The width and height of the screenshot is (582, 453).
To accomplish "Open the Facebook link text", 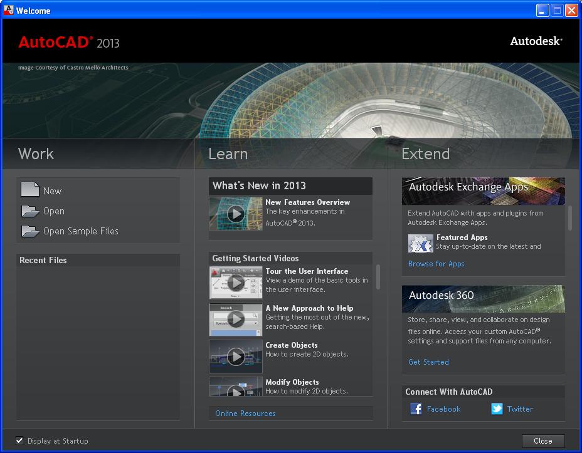I will point(443,409).
